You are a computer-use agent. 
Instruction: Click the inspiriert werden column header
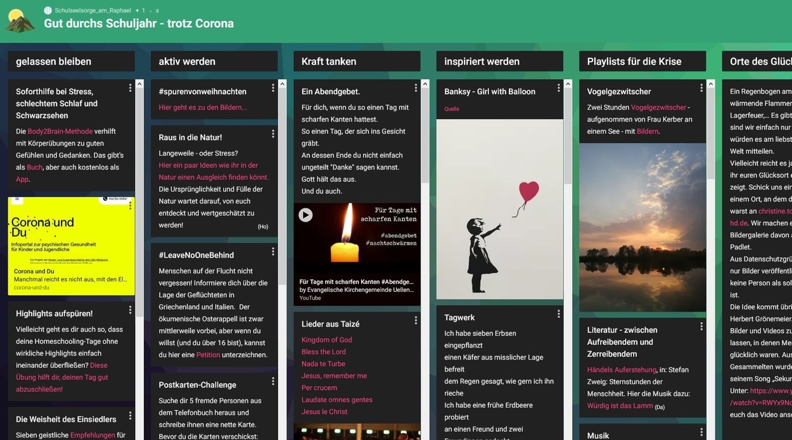point(500,61)
